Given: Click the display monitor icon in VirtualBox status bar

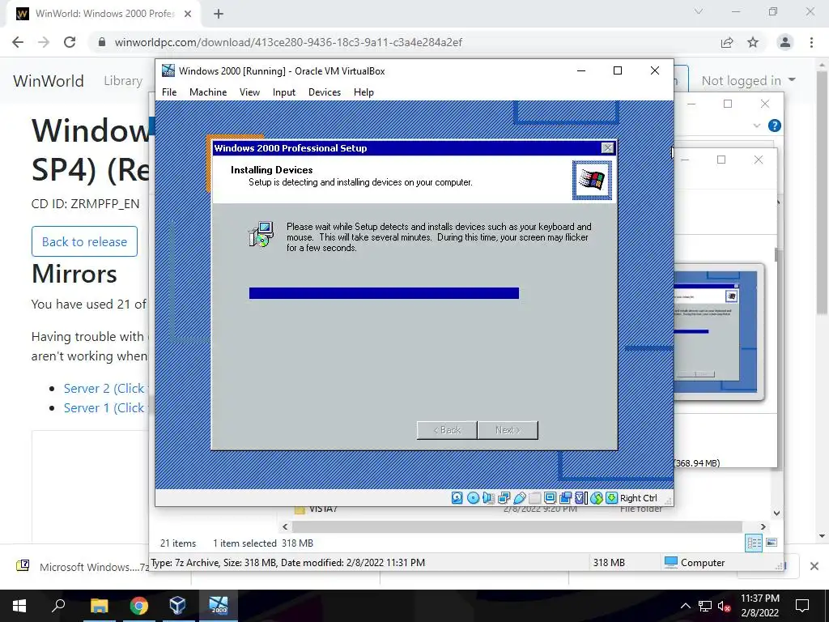Looking at the screenshot, I should (550, 498).
